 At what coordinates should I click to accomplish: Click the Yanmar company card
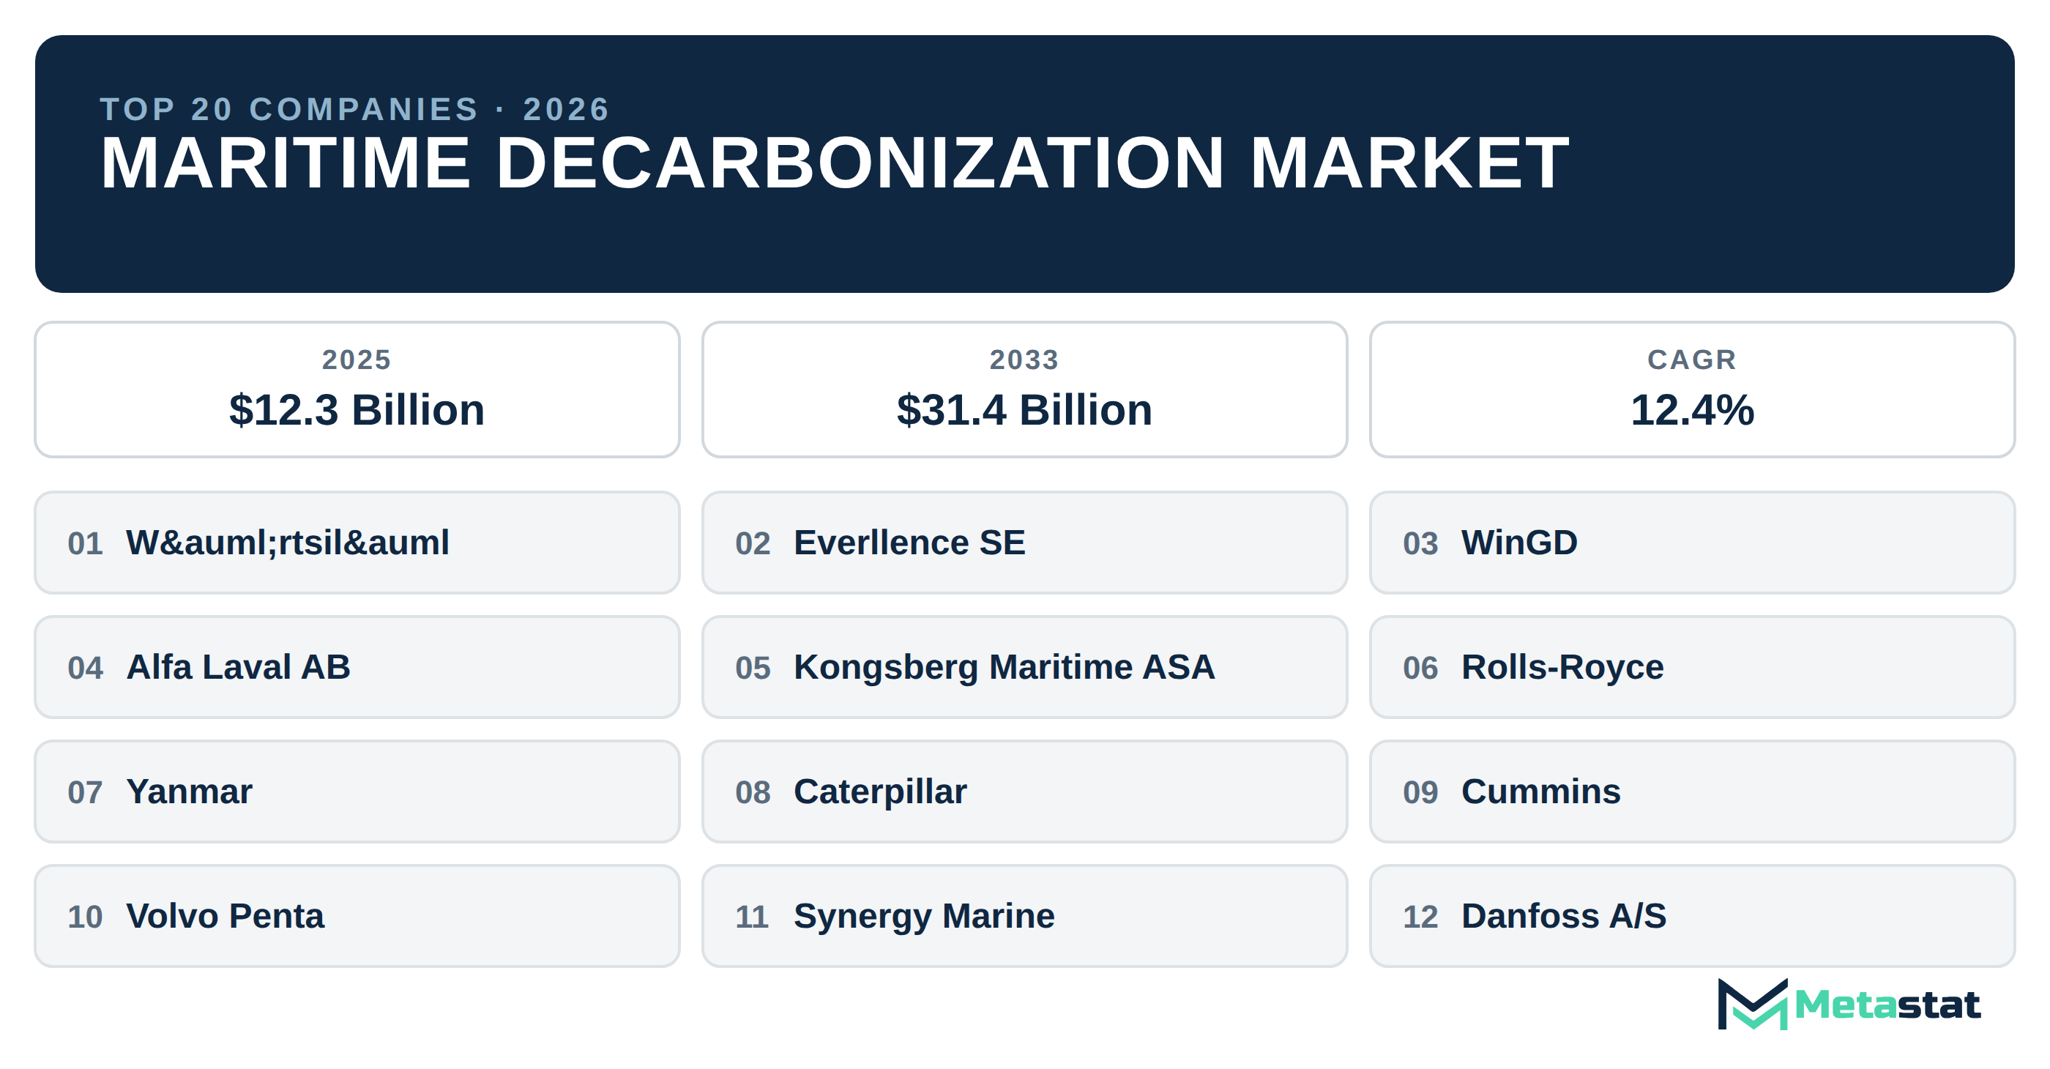coord(357,791)
